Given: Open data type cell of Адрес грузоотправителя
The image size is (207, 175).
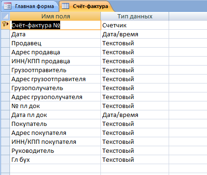Looking at the screenshot, I should point(135,79).
